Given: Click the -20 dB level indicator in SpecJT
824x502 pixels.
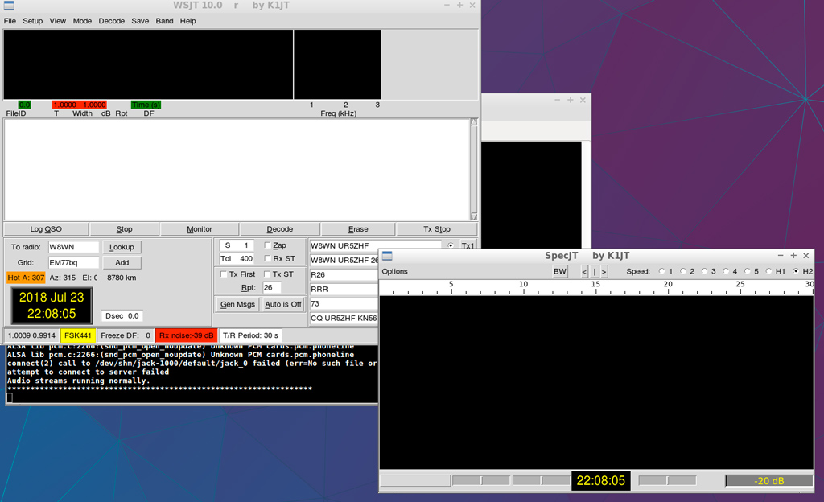Looking at the screenshot, I should coord(768,480).
